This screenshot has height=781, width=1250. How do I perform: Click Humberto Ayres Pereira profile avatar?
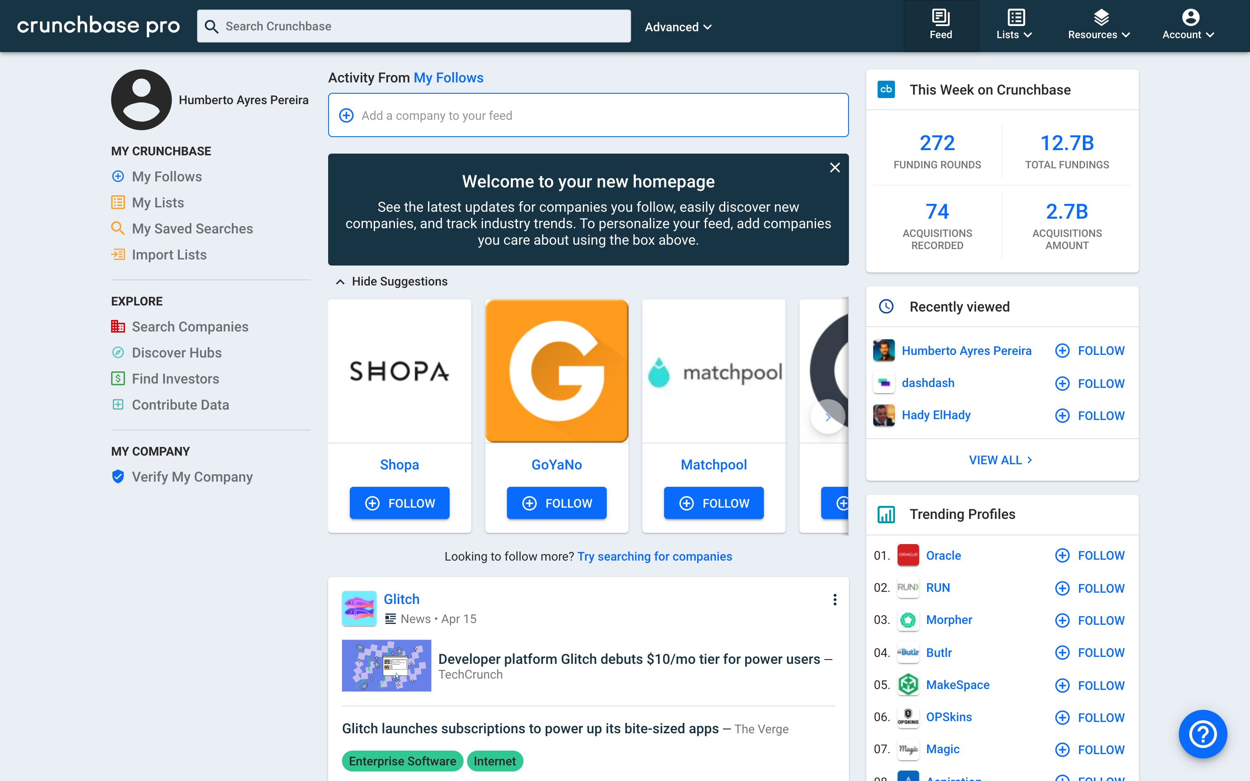pyautogui.click(x=141, y=100)
